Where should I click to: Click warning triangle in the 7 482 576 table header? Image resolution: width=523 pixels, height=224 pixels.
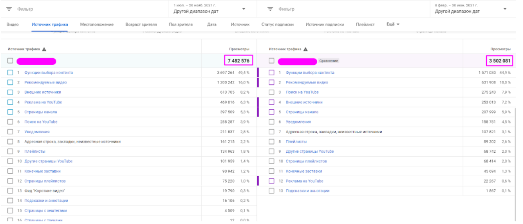point(44,49)
